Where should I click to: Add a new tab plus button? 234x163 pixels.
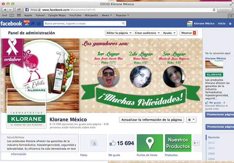231,16
